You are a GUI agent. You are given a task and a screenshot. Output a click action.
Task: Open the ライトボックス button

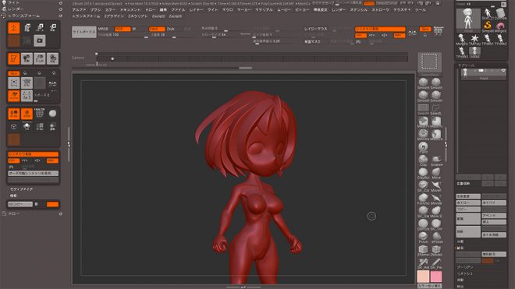click(84, 32)
